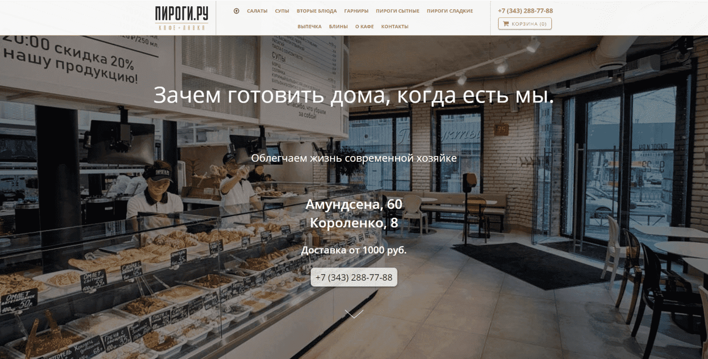Click the Пироги.ру logo
The width and height of the screenshot is (708, 359).
coord(182,18)
